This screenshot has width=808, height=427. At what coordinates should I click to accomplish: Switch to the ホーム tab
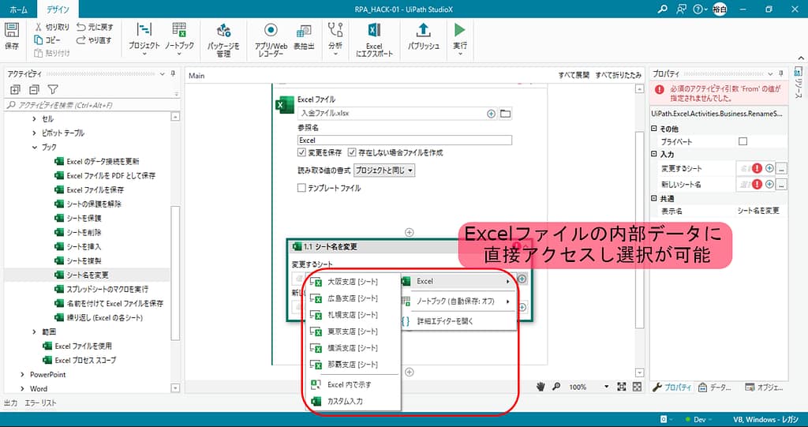[18, 9]
